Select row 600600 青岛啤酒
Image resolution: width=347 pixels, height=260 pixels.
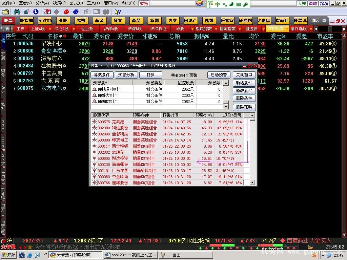(173, 51)
